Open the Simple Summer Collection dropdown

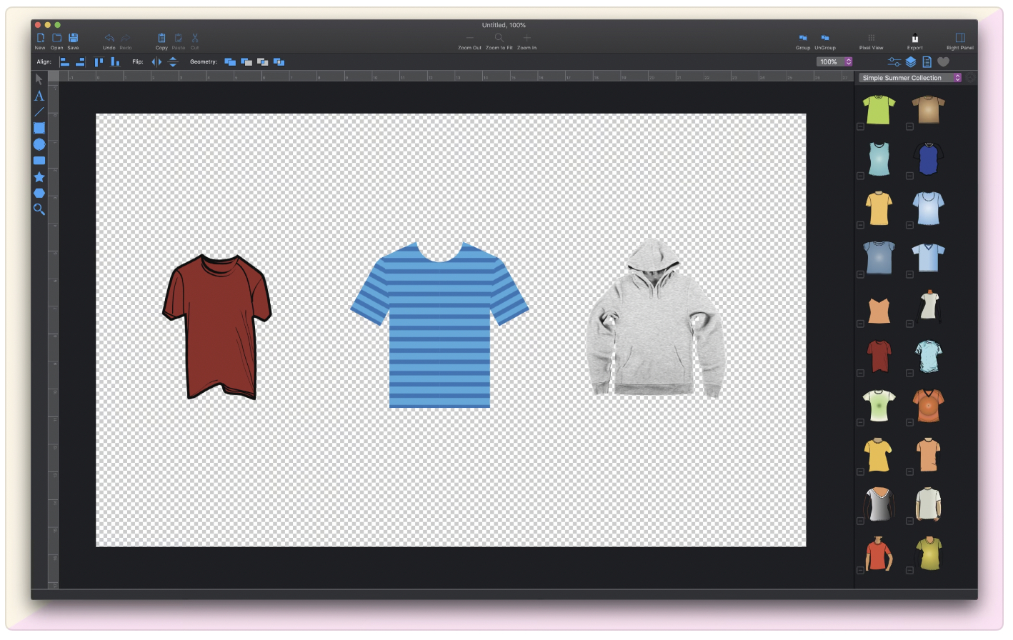tap(910, 78)
